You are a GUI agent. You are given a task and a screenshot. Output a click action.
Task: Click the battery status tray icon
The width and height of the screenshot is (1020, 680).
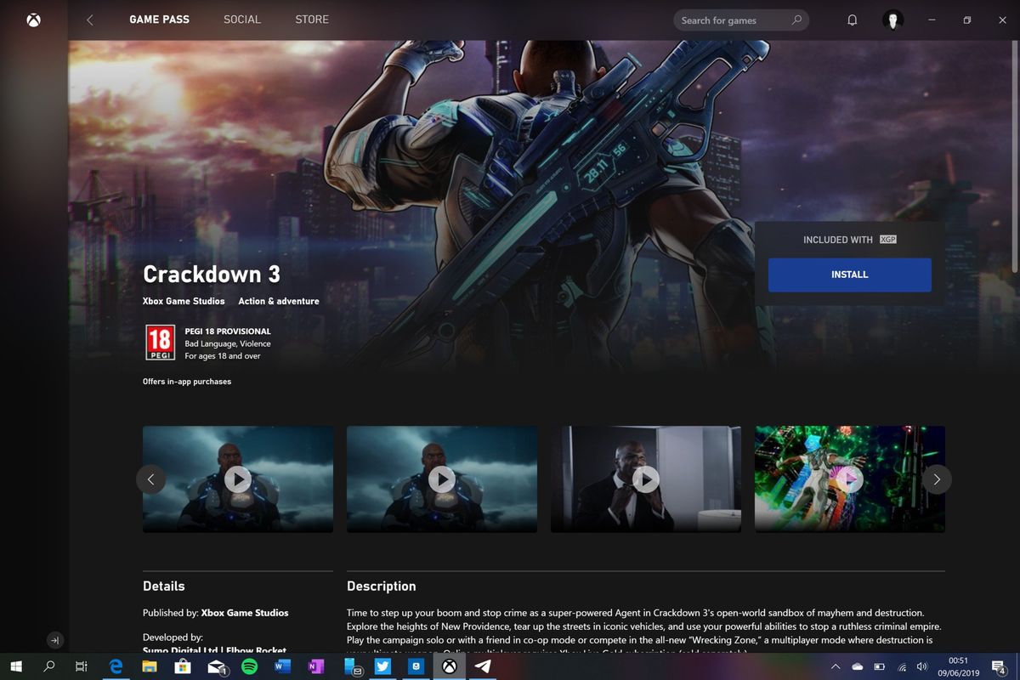point(880,667)
